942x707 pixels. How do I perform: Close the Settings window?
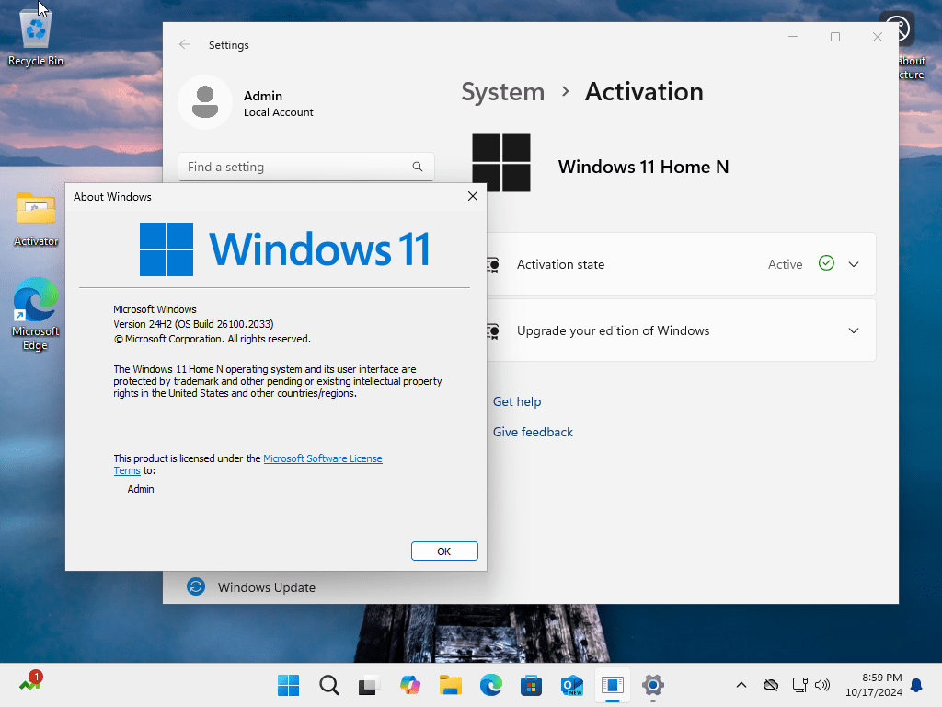[x=877, y=37]
